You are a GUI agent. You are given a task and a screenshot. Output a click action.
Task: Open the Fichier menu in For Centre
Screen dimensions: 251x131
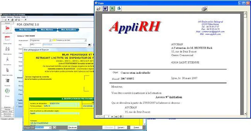pos(3,17)
